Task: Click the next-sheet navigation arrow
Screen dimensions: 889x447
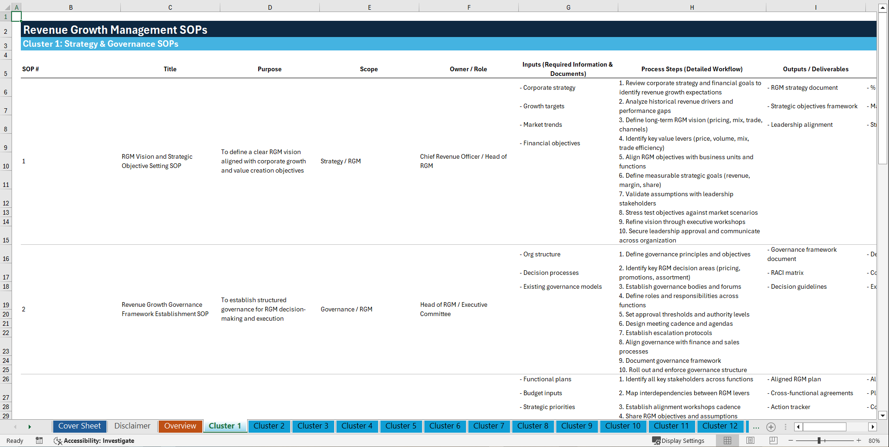Action: click(30, 426)
